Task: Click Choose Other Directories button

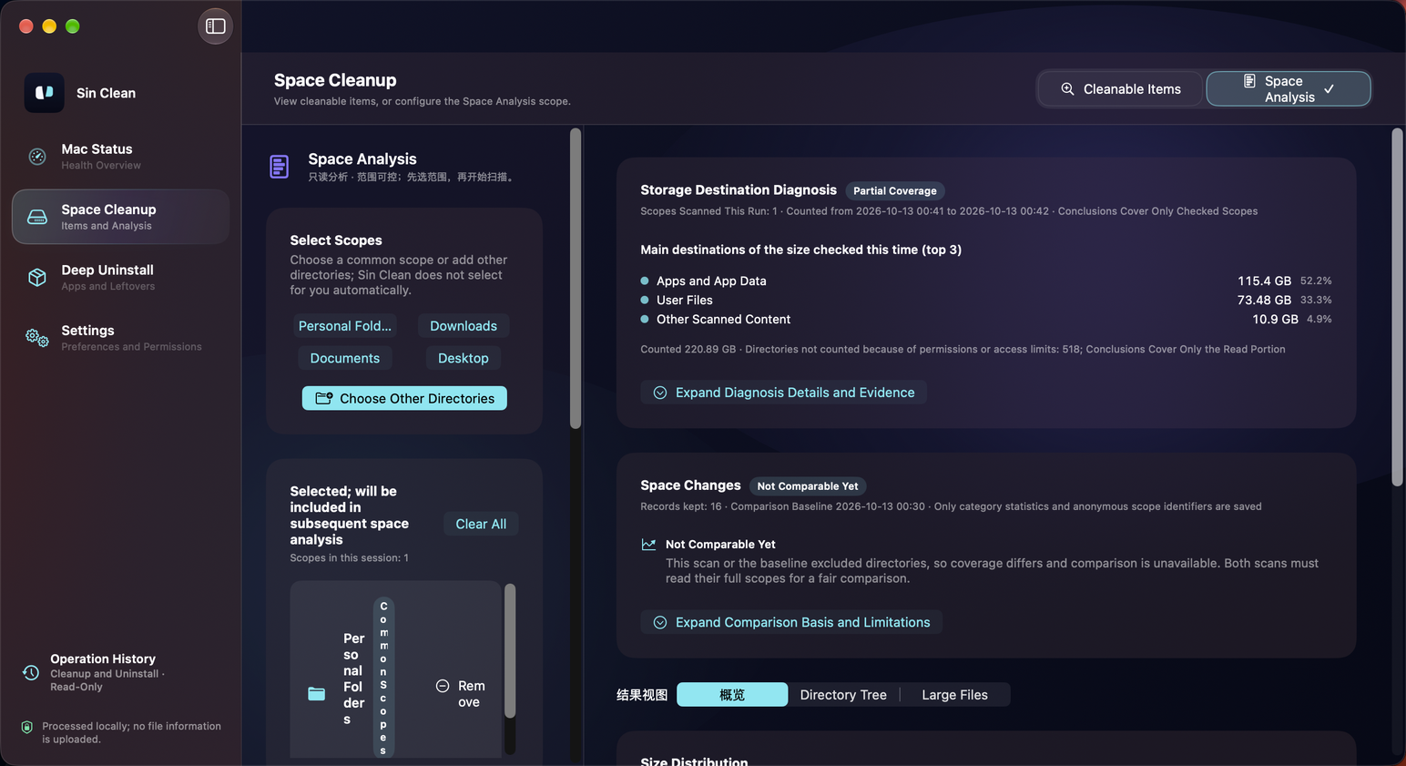Action: coord(404,398)
